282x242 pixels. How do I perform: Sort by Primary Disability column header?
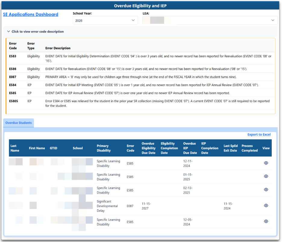pos(104,148)
